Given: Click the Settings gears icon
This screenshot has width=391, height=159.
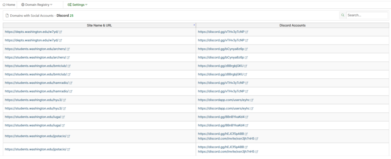Looking at the screenshot, I should pos(69,5).
